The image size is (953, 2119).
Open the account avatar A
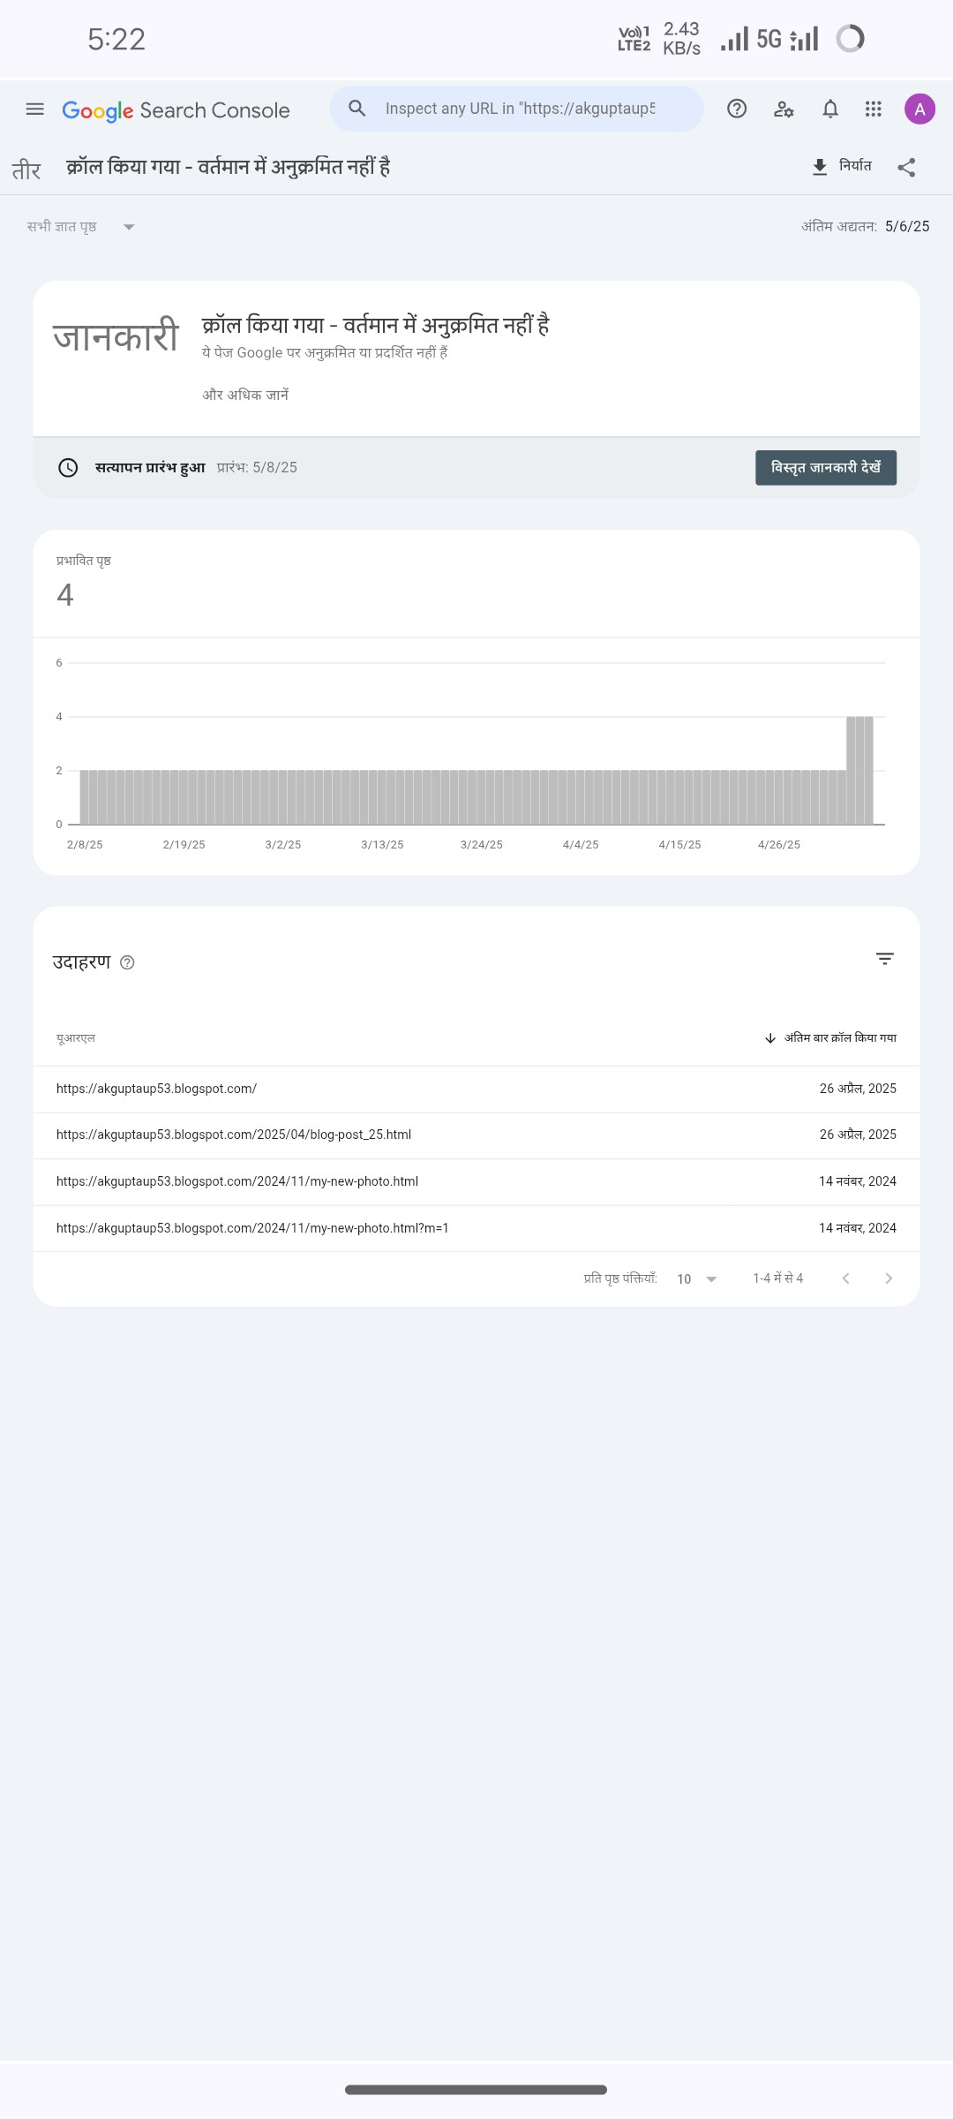coord(919,109)
